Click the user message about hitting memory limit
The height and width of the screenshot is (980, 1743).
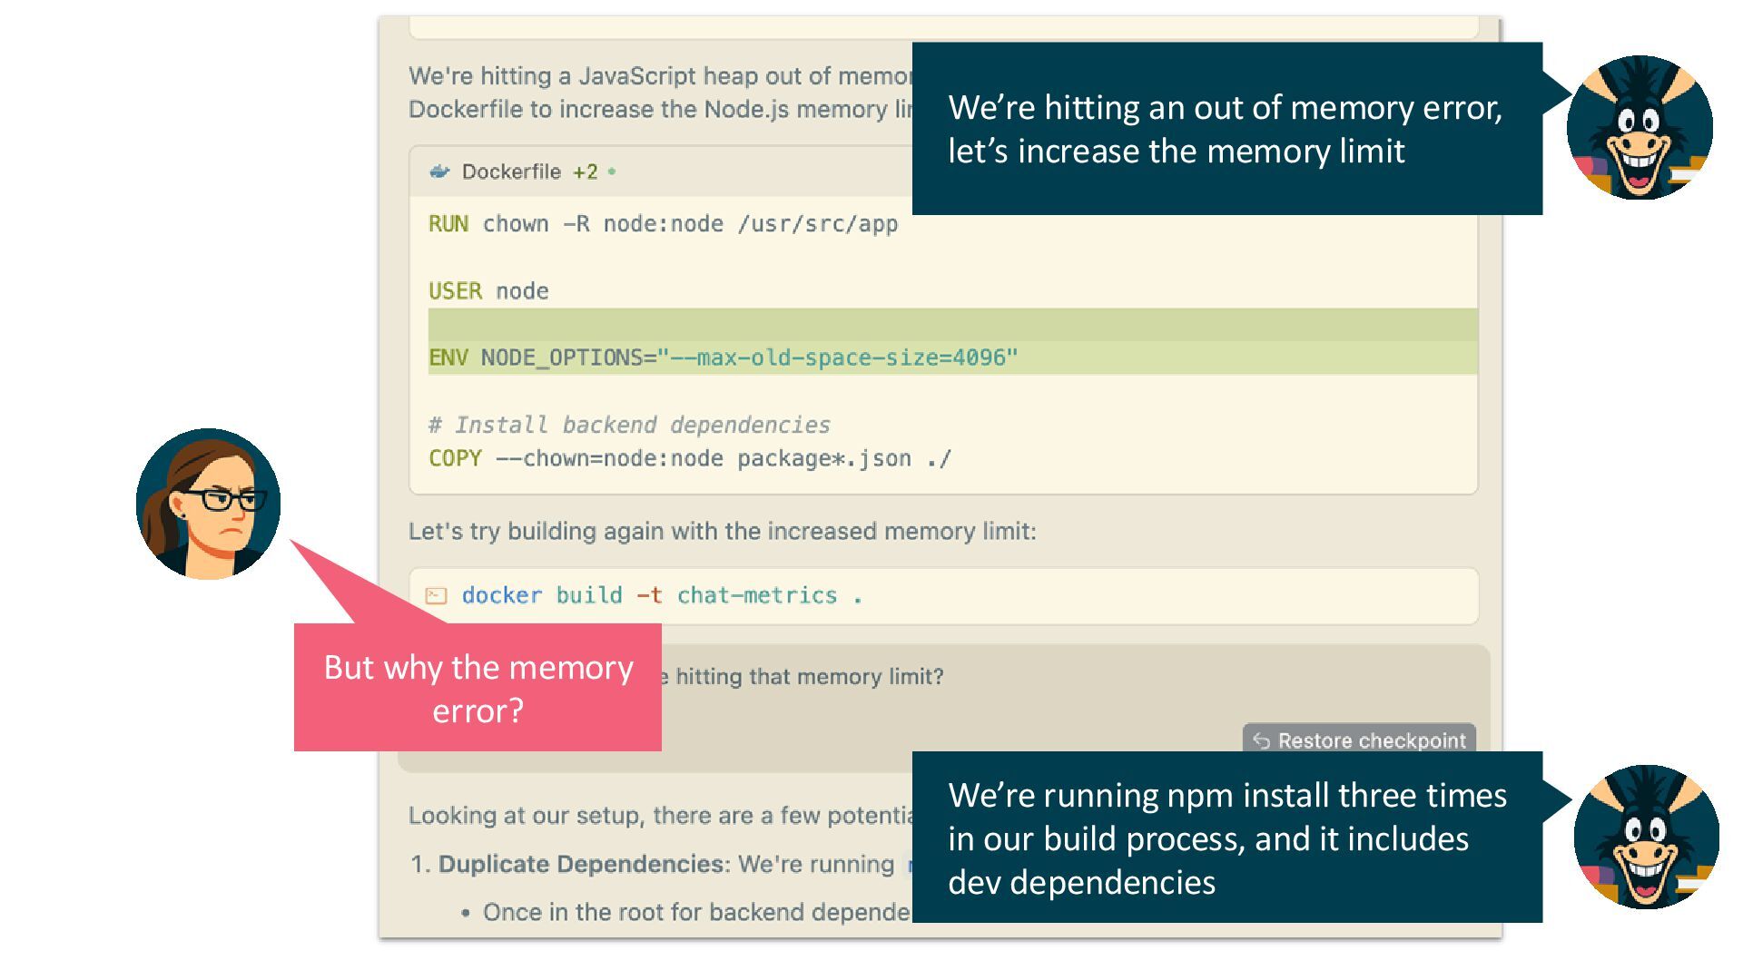point(808,677)
